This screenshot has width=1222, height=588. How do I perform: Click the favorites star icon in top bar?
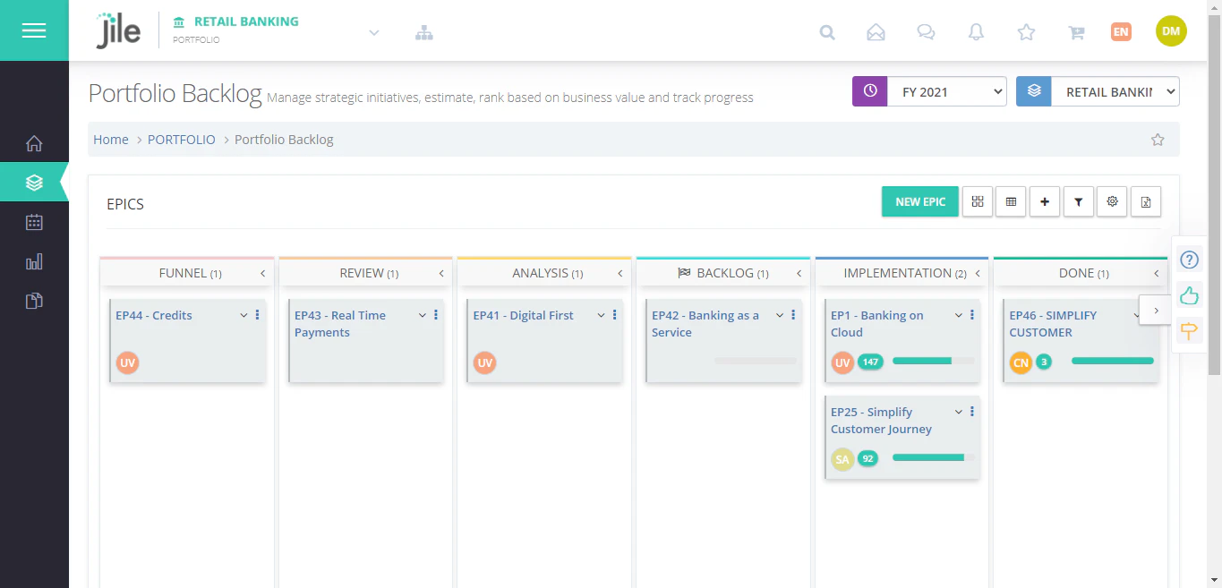click(1026, 31)
